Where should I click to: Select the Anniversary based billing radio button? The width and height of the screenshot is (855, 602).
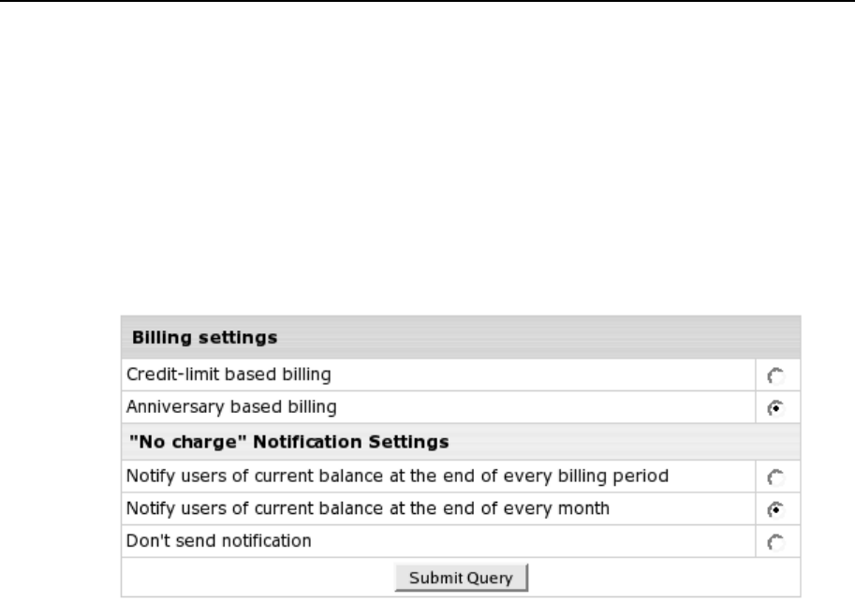point(774,407)
